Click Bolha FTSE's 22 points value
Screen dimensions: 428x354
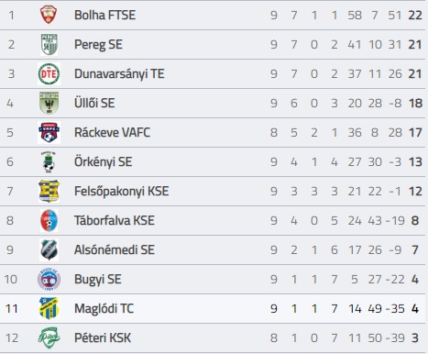pos(415,15)
